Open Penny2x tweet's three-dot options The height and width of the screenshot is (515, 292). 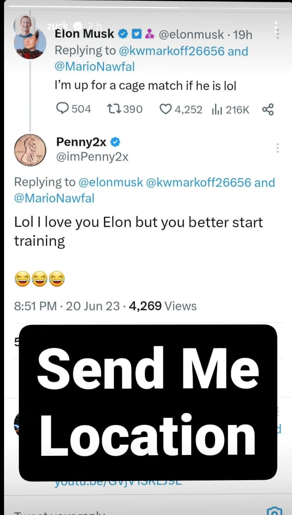point(278,148)
